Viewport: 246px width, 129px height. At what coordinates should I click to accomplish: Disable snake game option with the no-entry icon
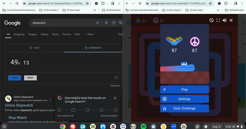(x=212, y=20)
